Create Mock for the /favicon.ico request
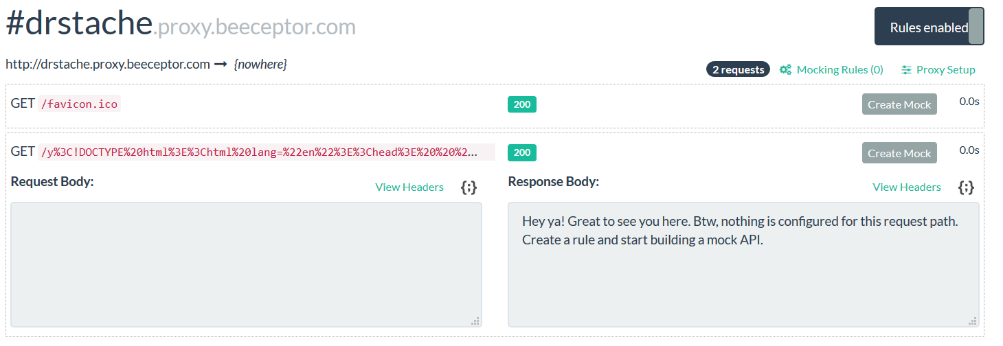 tap(899, 104)
